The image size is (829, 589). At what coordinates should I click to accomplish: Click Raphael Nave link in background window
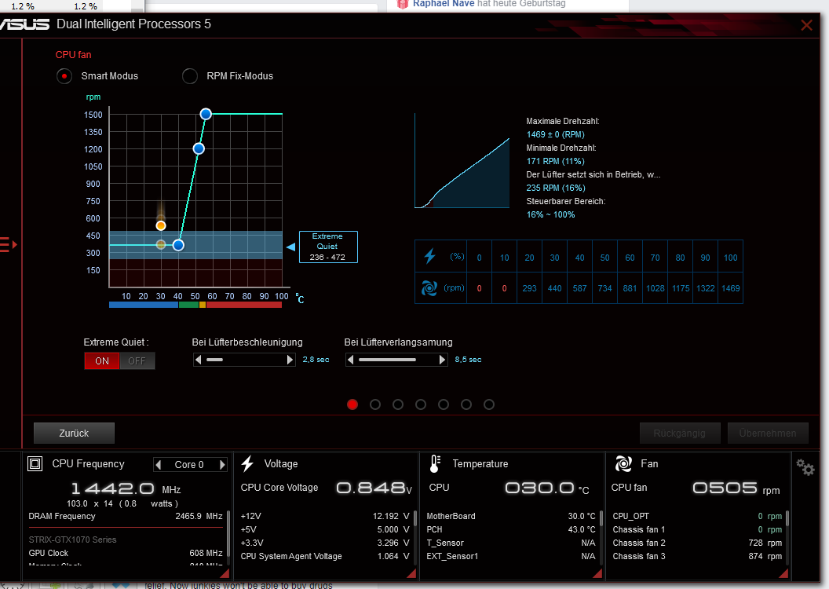[x=444, y=4]
